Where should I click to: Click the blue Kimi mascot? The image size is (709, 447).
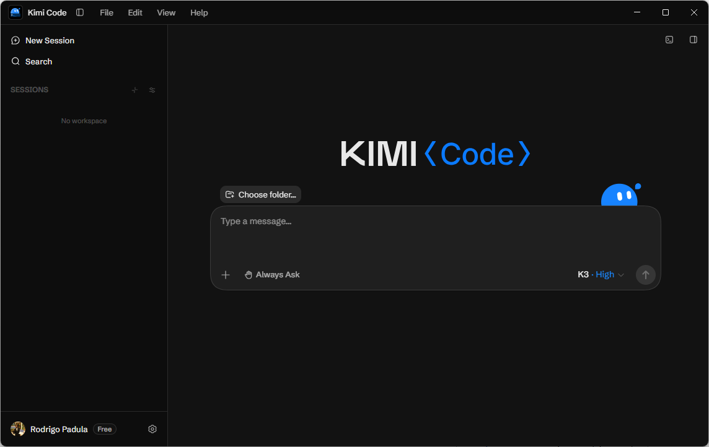(x=621, y=194)
